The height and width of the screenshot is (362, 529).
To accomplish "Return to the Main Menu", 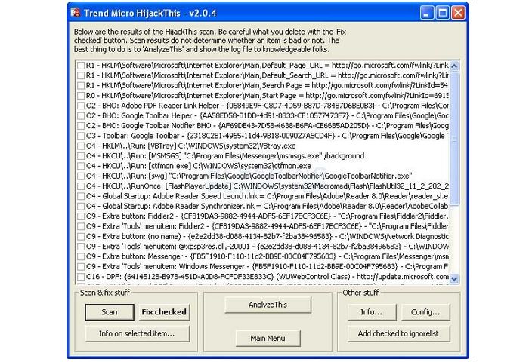I will click(x=268, y=338).
